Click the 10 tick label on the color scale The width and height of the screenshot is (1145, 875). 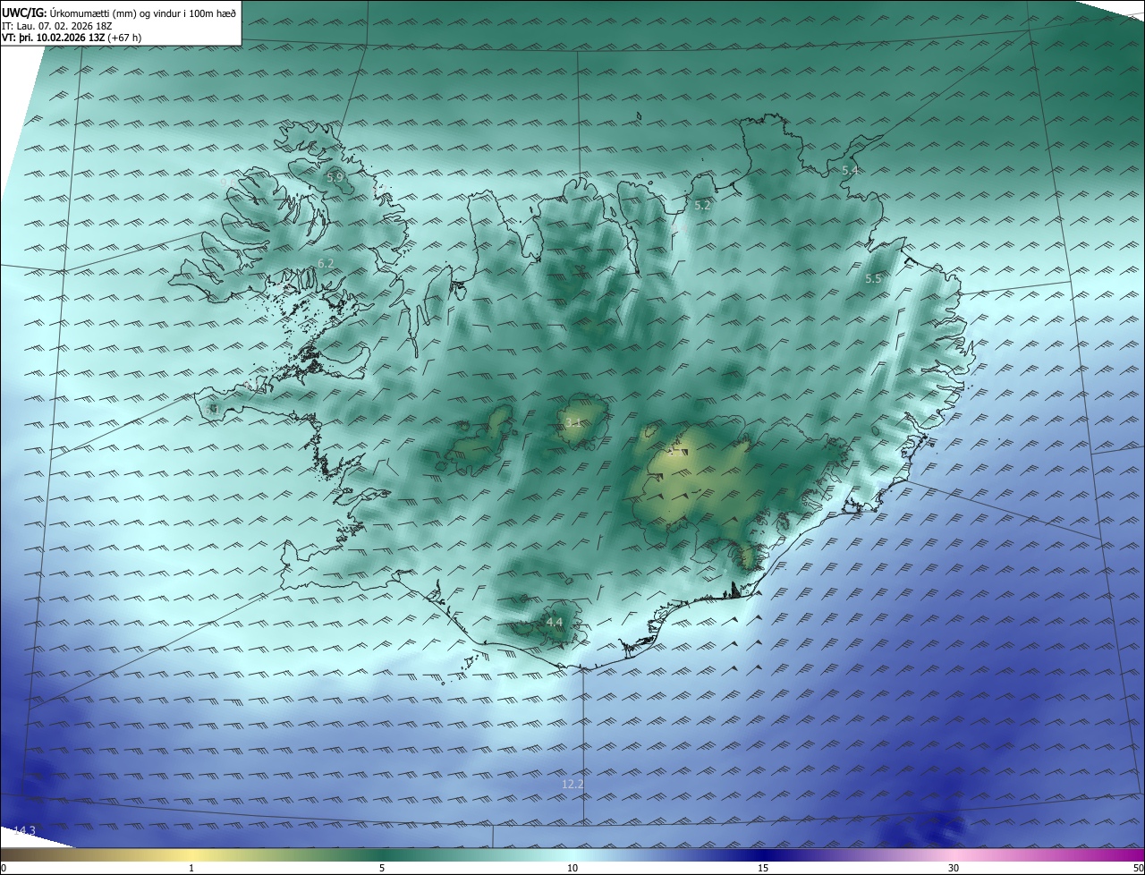(572, 868)
